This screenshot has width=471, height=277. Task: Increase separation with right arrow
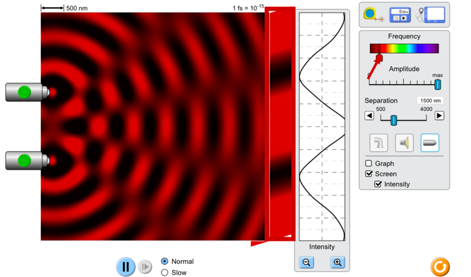[439, 115]
